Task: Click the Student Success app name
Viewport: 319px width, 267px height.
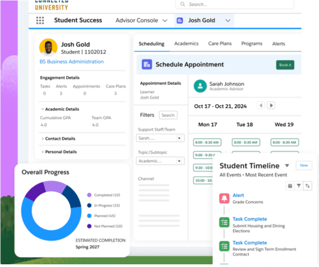Action: (78, 20)
